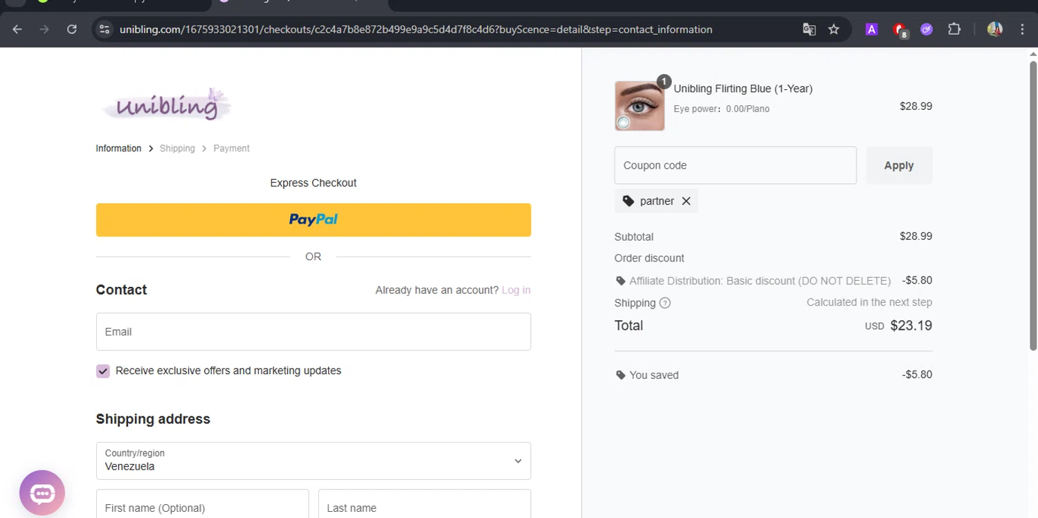Apply the coupon code
This screenshot has width=1038, height=518.
[899, 165]
